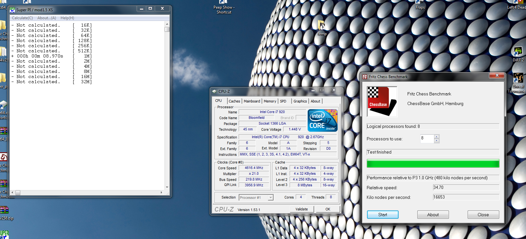Click the 'Test finished' status text
The image size is (526, 239).
379,152
